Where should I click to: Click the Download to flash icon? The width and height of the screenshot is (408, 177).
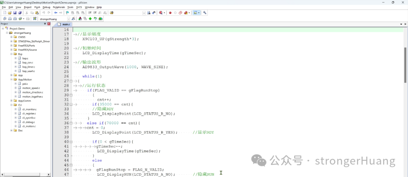tap(34, 19)
